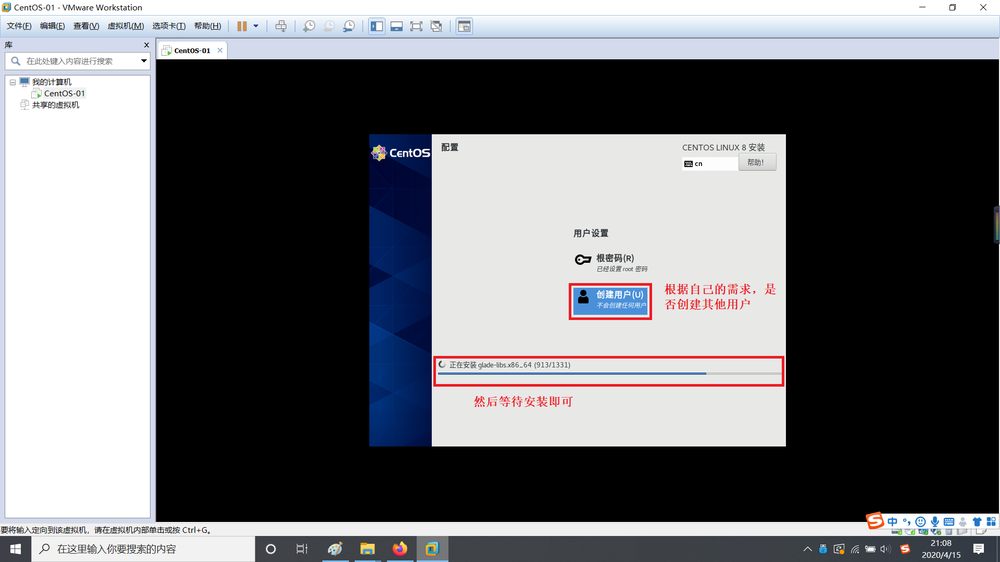
Task: Open Sogou soft keyboard icon
Action: pyautogui.click(x=949, y=521)
